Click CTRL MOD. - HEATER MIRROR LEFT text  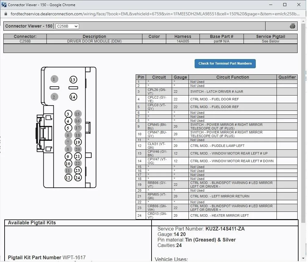pos(219,215)
